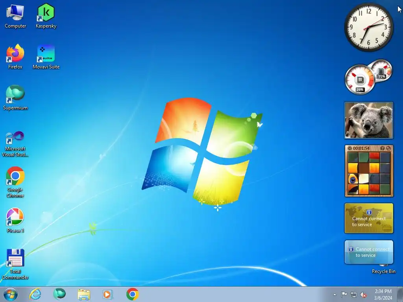The width and height of the screenshot is (403, 302).
Task: Open the Action Center flag icon
Action: pyautogui.click(x=344, y=295)
